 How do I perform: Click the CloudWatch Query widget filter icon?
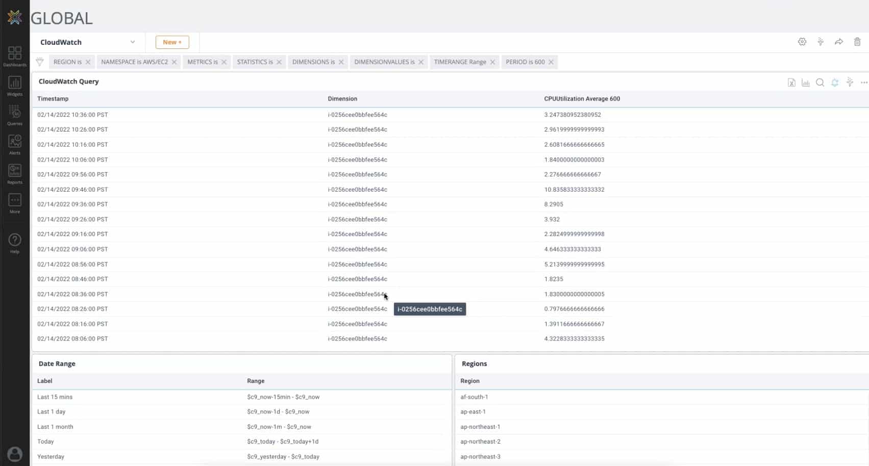pos(850,82)
